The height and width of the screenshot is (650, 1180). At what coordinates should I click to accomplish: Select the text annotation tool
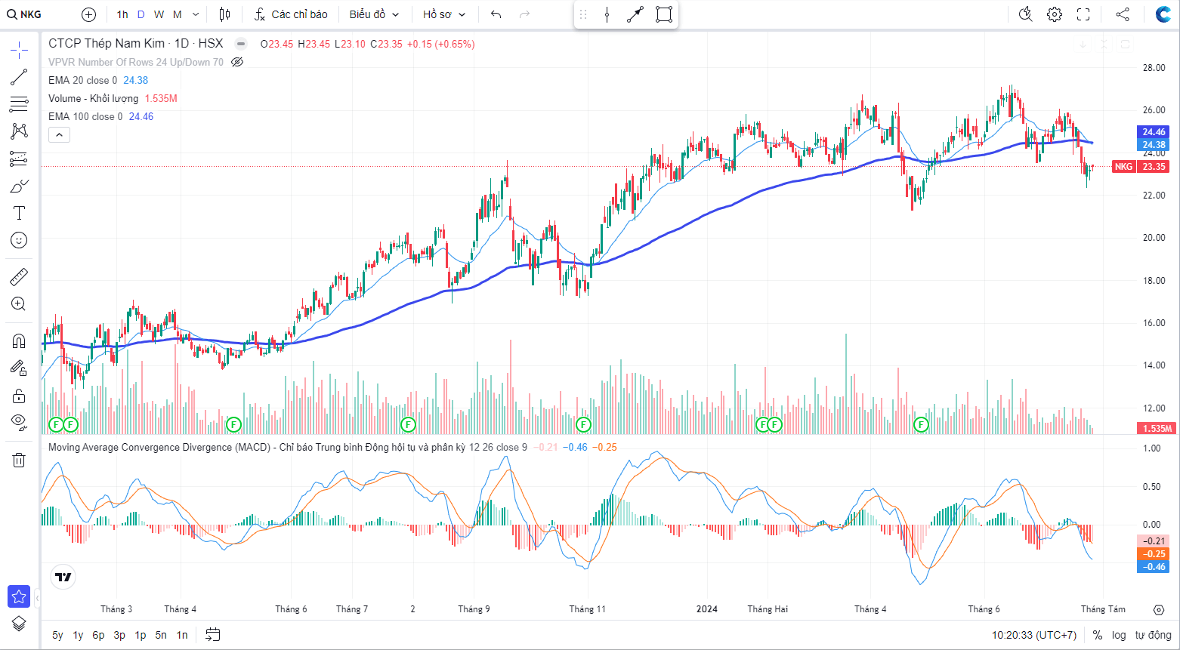[19, 213]
